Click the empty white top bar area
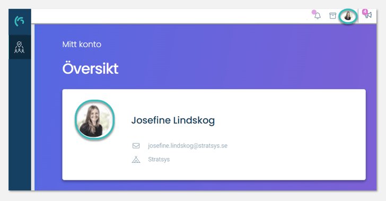The image size is (386, 201). coord(172,16)
